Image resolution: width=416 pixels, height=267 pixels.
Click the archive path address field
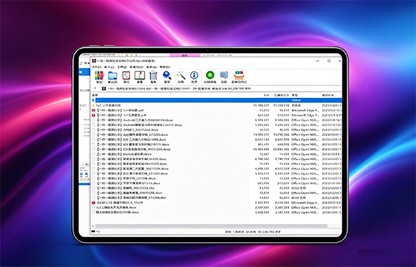221,88
